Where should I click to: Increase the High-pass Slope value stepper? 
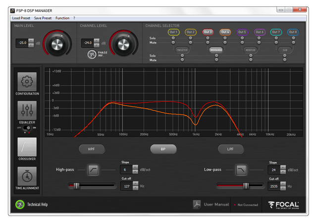(136, 167)
